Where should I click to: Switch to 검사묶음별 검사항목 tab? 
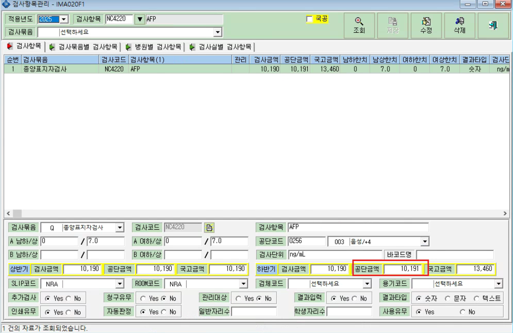[x=83, y=47]
